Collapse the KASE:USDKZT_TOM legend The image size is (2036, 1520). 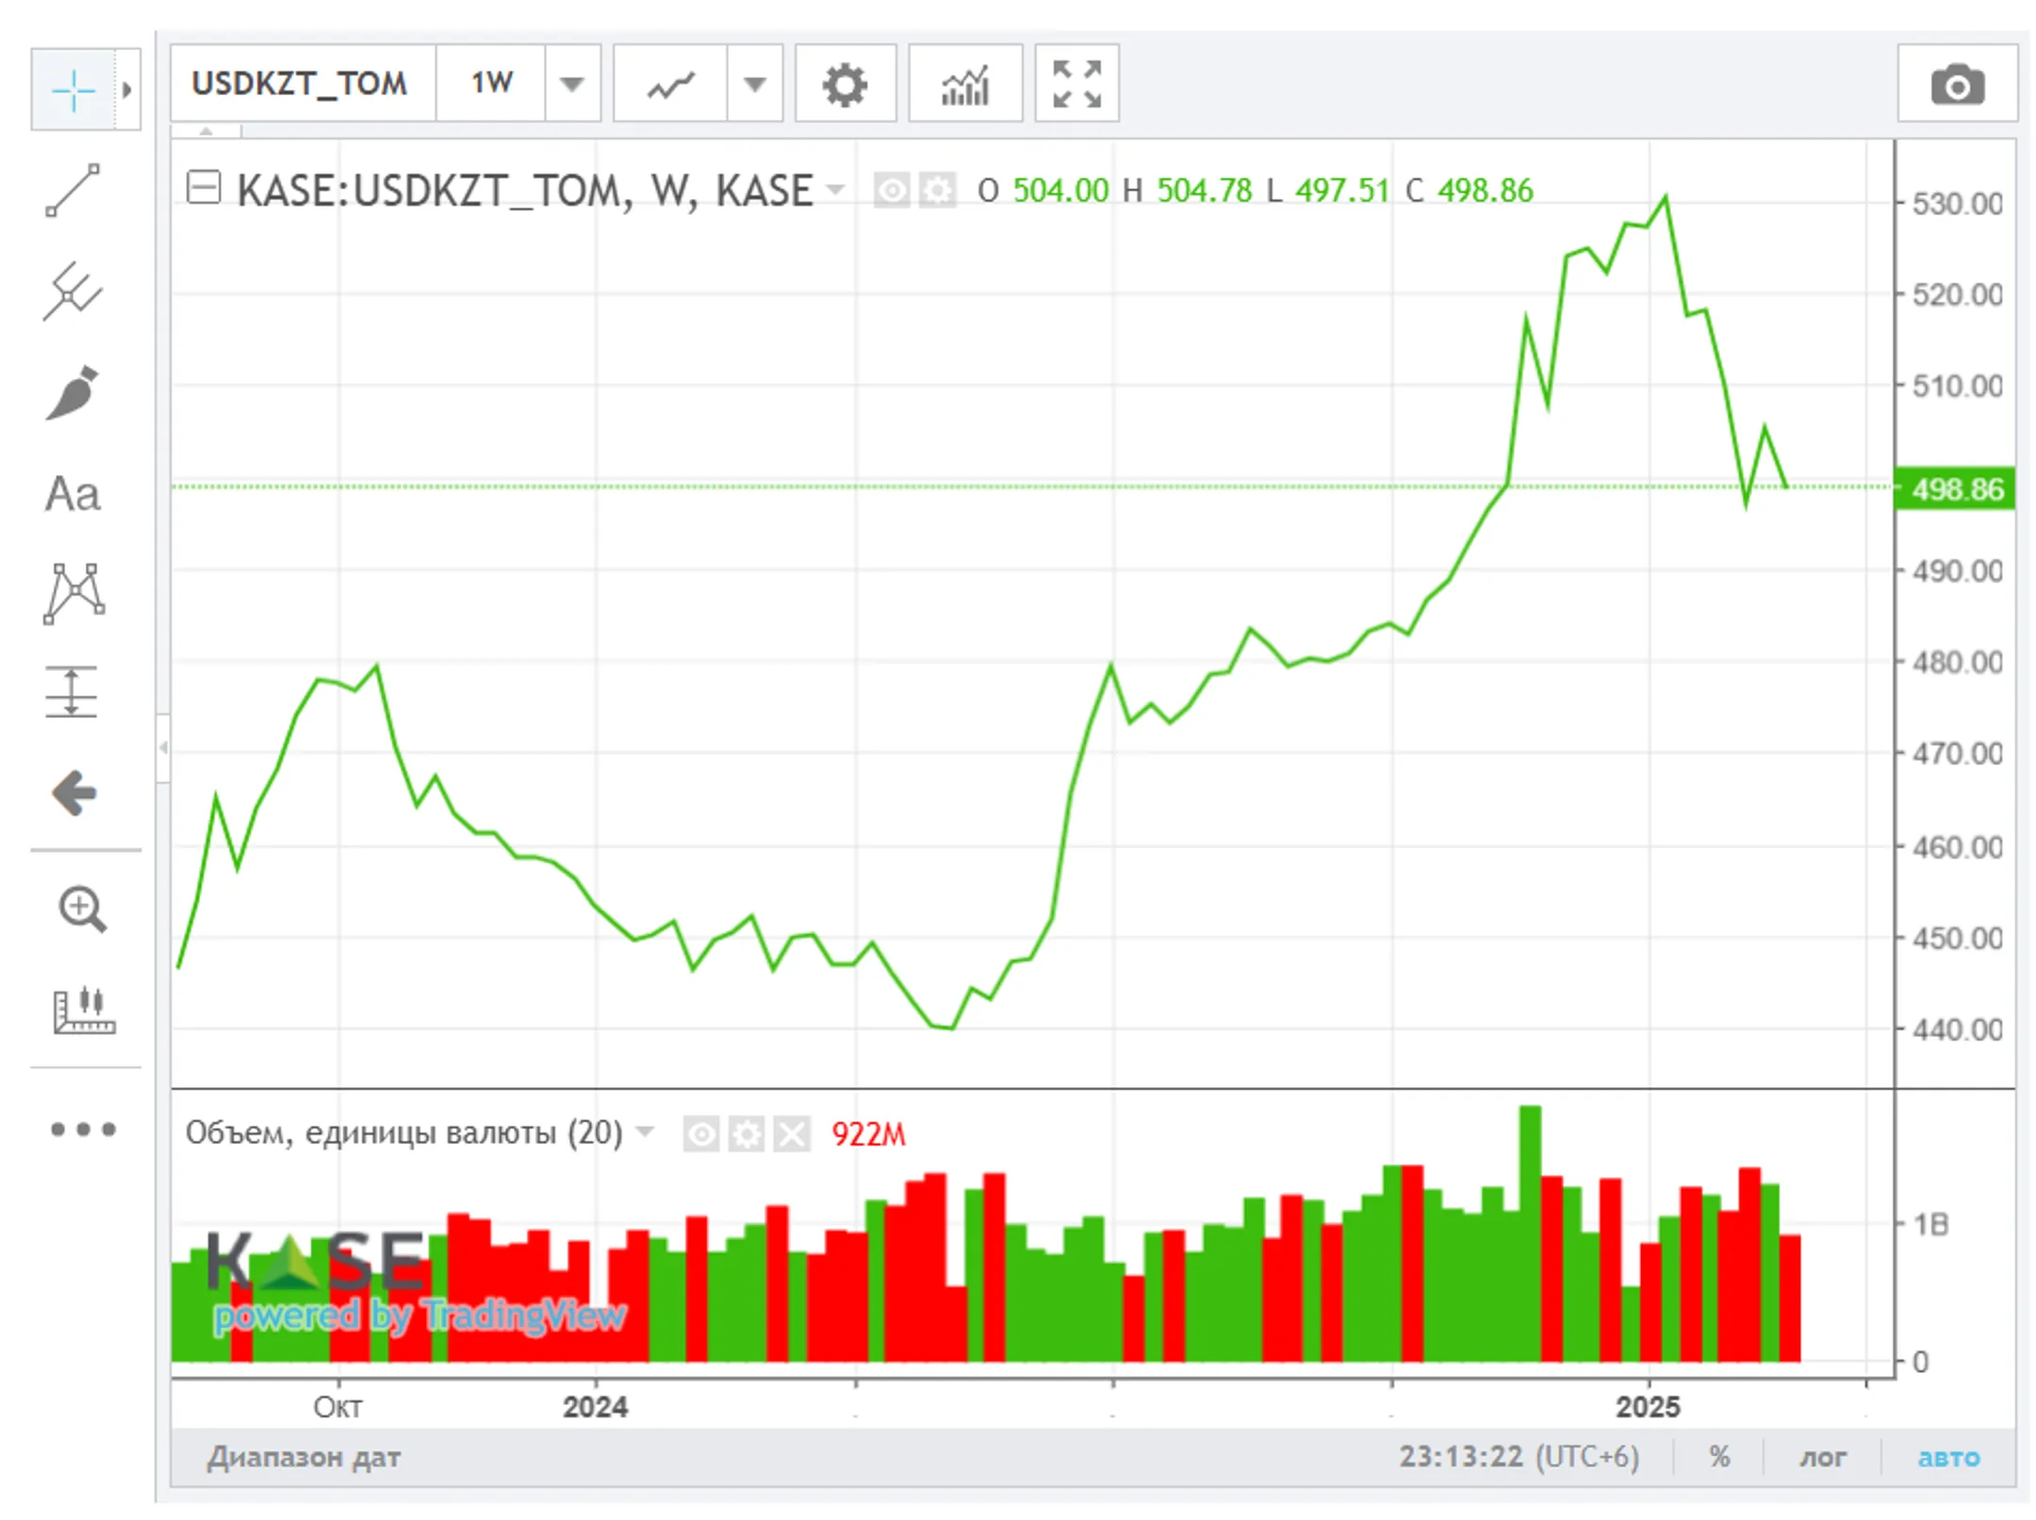click(203, 188)
